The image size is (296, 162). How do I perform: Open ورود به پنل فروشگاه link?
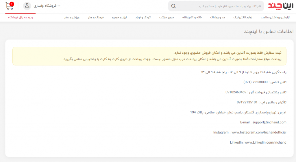(x=20, y=18)
